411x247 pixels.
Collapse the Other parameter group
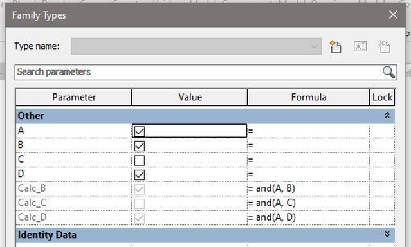coord(387,115)
